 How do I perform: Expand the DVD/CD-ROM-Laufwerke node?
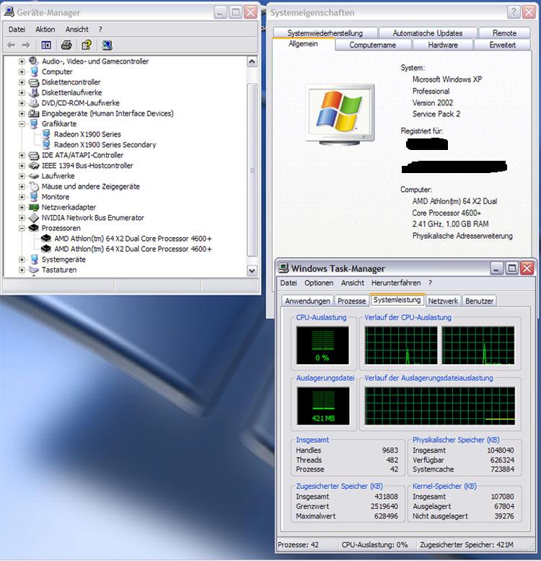pos(22,103)
